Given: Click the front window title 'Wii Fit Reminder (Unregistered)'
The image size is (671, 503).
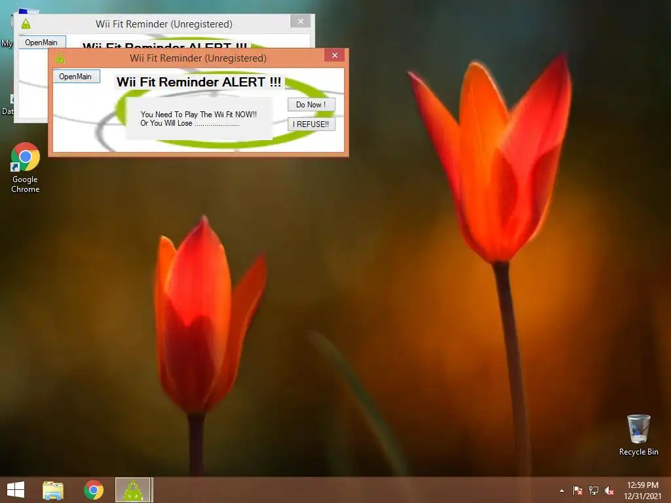Looking at the screenshot, I should click(198, 58).
